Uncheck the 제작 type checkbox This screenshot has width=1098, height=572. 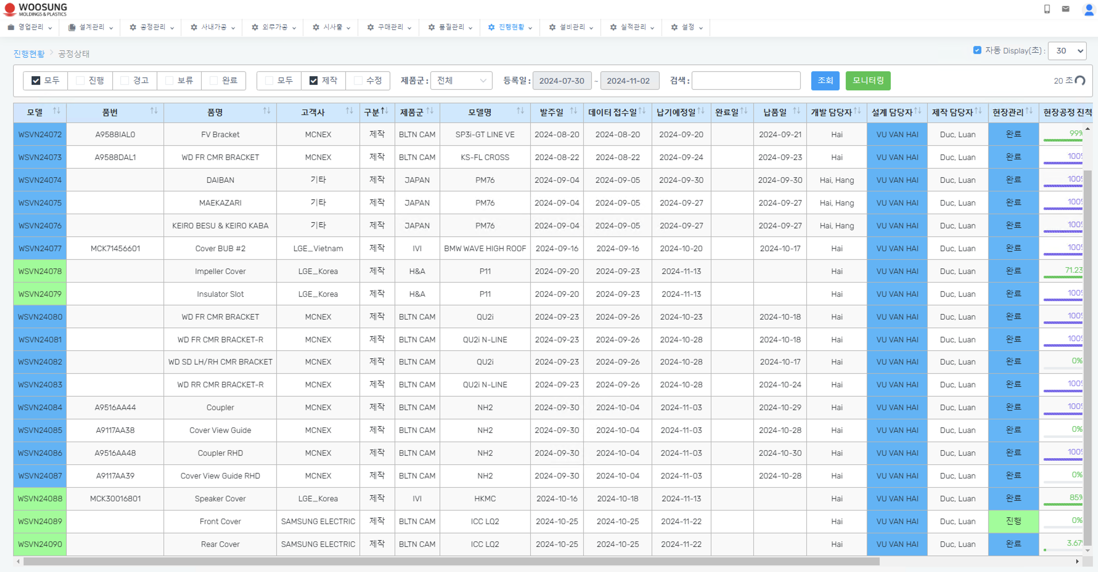313,80
